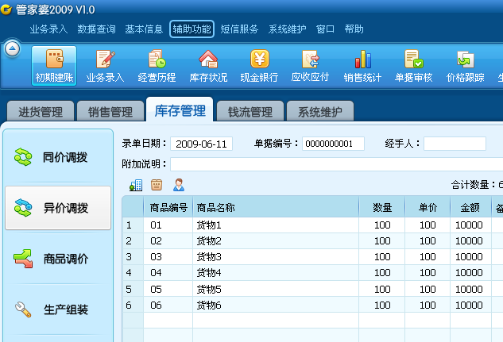Open the 短信服务 menu
Viewport: 503px width, 342px height.
(239, 29)
